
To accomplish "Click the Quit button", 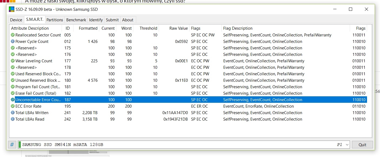I will point(362,145).
